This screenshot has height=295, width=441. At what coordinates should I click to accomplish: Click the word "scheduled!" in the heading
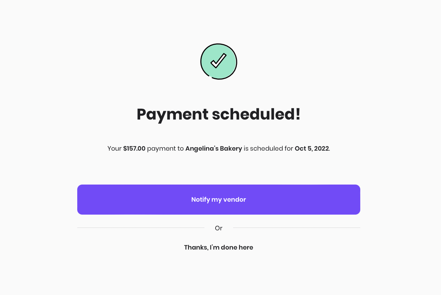(x=256, y=114)
